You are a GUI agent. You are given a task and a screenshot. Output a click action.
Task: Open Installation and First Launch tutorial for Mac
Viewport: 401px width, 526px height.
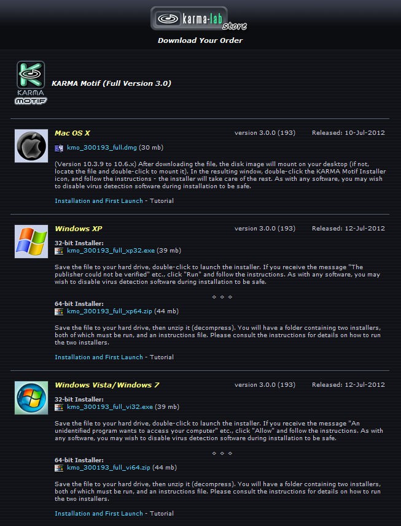click(99, 201)
